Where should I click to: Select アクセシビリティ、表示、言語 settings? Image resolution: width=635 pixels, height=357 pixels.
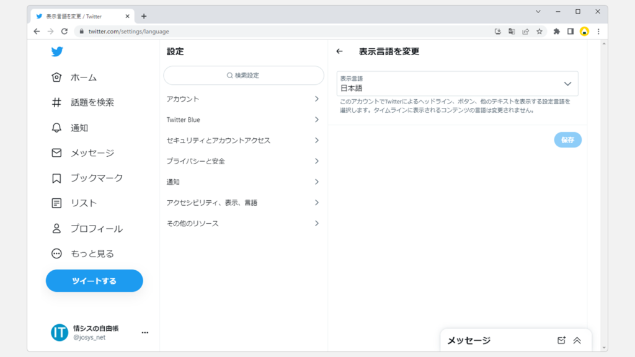[243, 203]
